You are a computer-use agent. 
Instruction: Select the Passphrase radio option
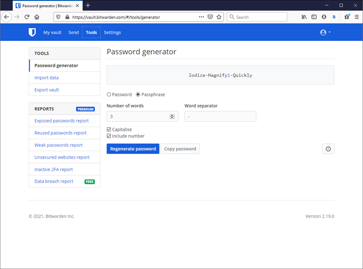click(x=138, y=95)
